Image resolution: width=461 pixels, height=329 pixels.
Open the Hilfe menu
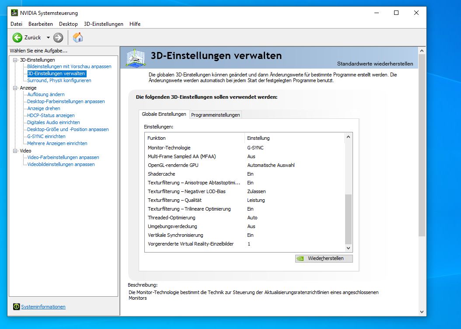(x=135, y=24)
